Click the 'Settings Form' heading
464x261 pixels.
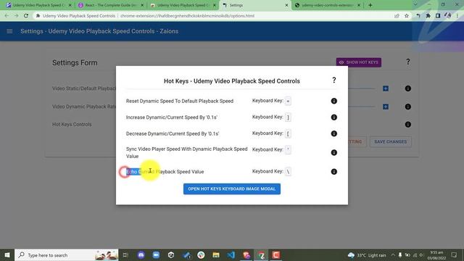(75, 63)
